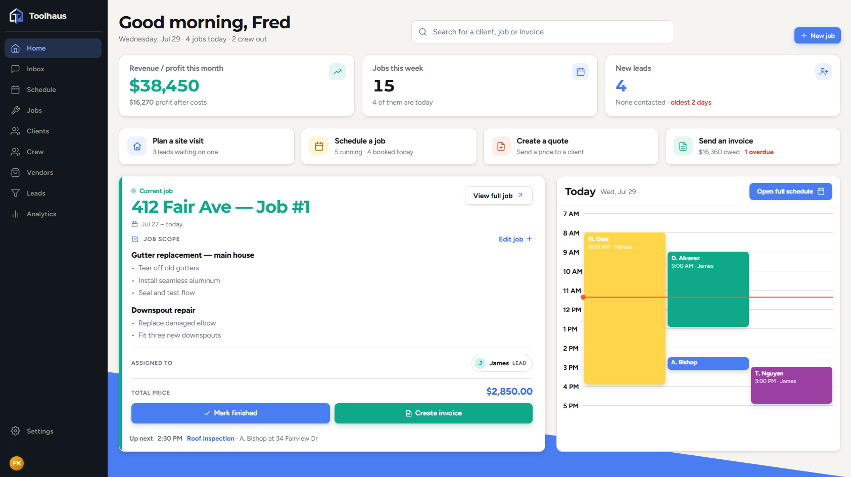
Task: Click the Open full schedule button
Action: pos(790,192)
